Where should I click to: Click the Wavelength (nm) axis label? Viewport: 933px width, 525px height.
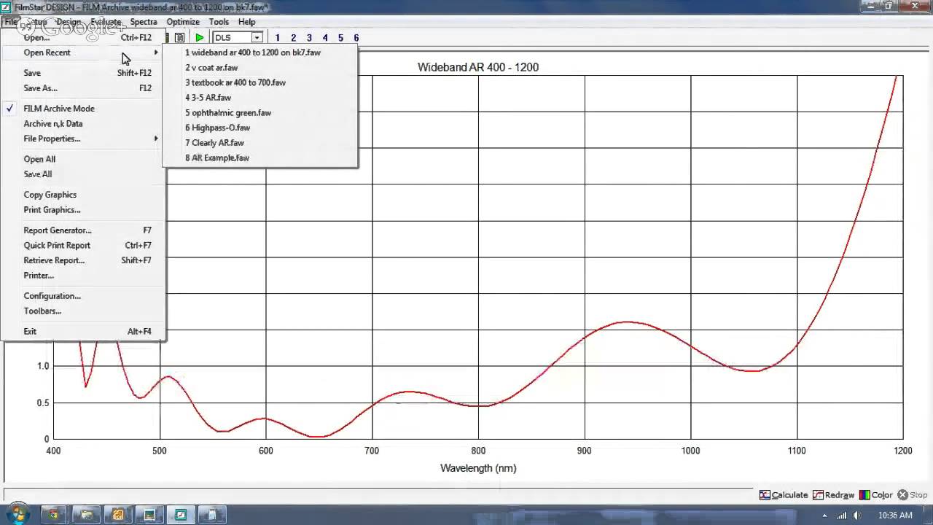pyautogui.click(x=478, y=468)
